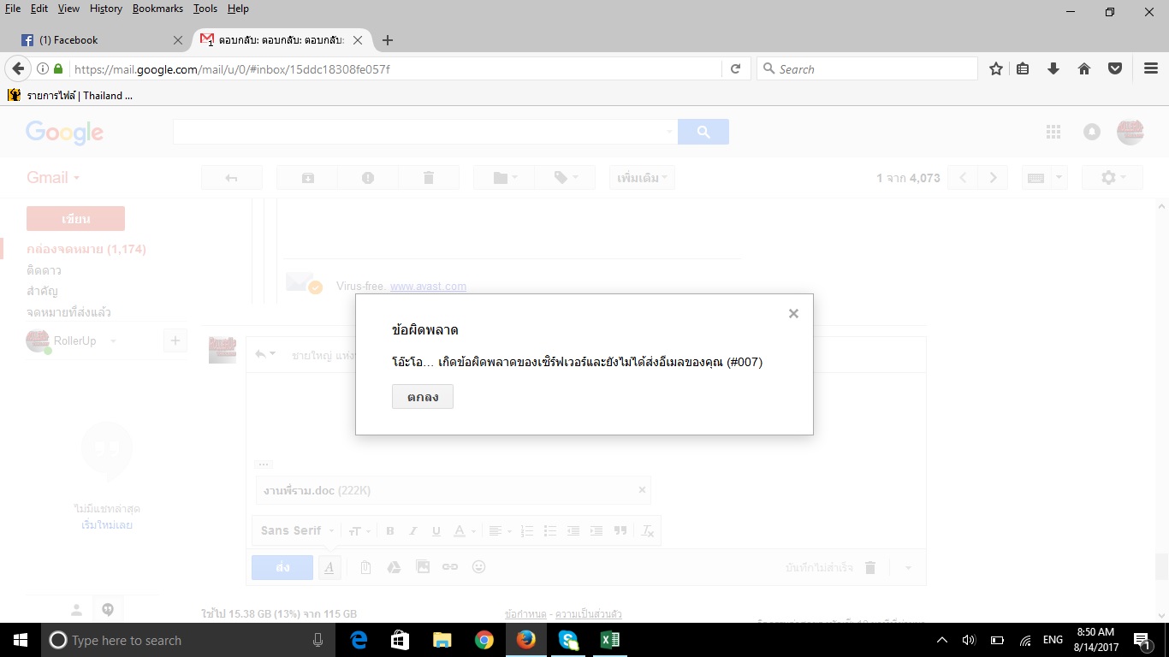
Task: Open the Firefox File menu
Action: tap(13, 9)
